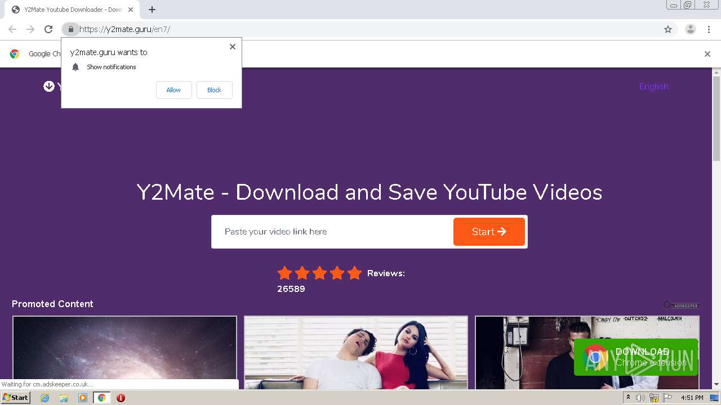Viewport: 721px width, 405px height.
Task: Dismiss the Google Chrome info bar
Action: coord(707,54)
